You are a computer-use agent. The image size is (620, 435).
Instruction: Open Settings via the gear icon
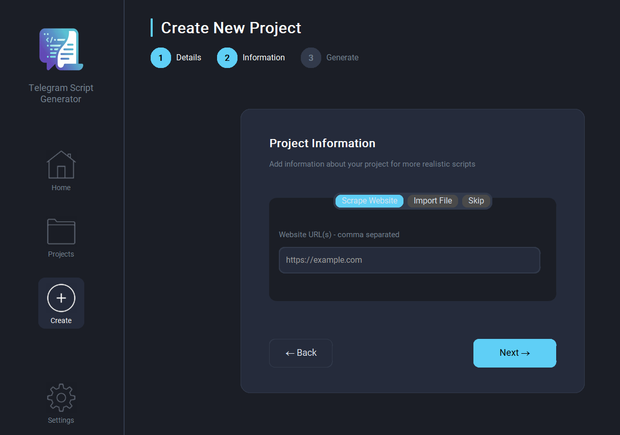pyautogui.click(x=61, y=397)
